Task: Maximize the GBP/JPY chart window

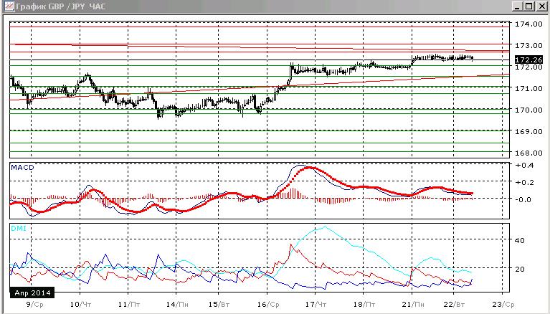Action: coord(529,6)
